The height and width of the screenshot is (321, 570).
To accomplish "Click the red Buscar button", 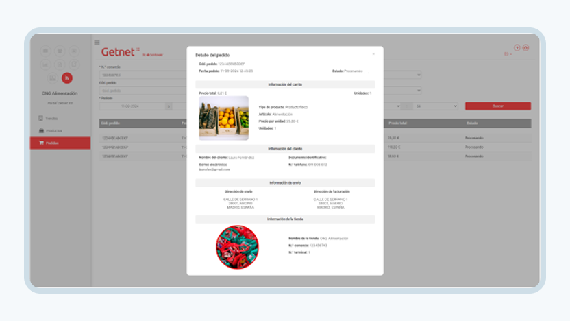I will click(x=498, y=106).
